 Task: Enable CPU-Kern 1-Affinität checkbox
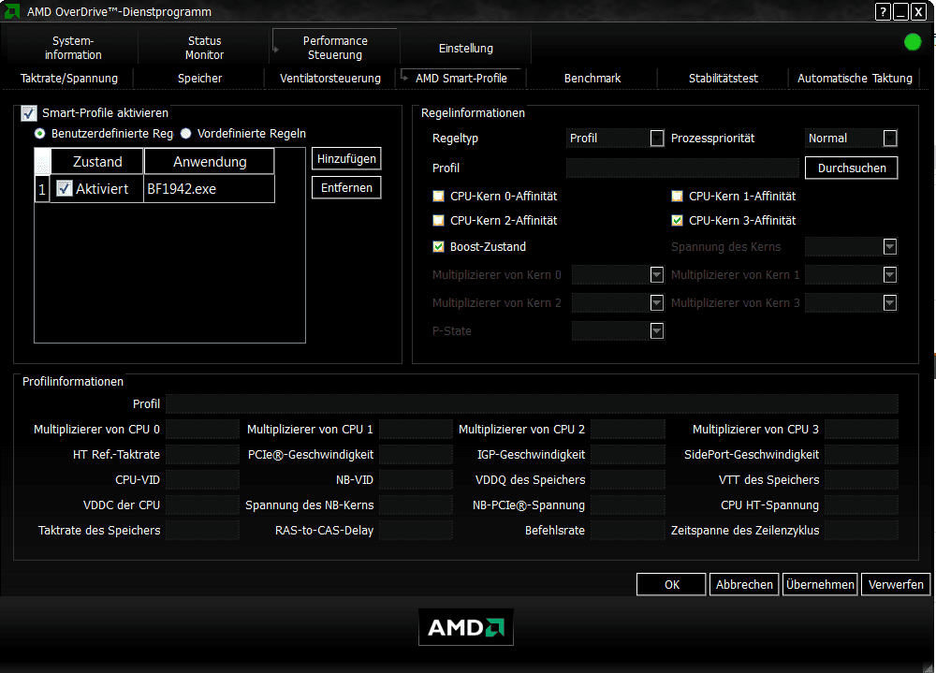(x=677, y=196)
